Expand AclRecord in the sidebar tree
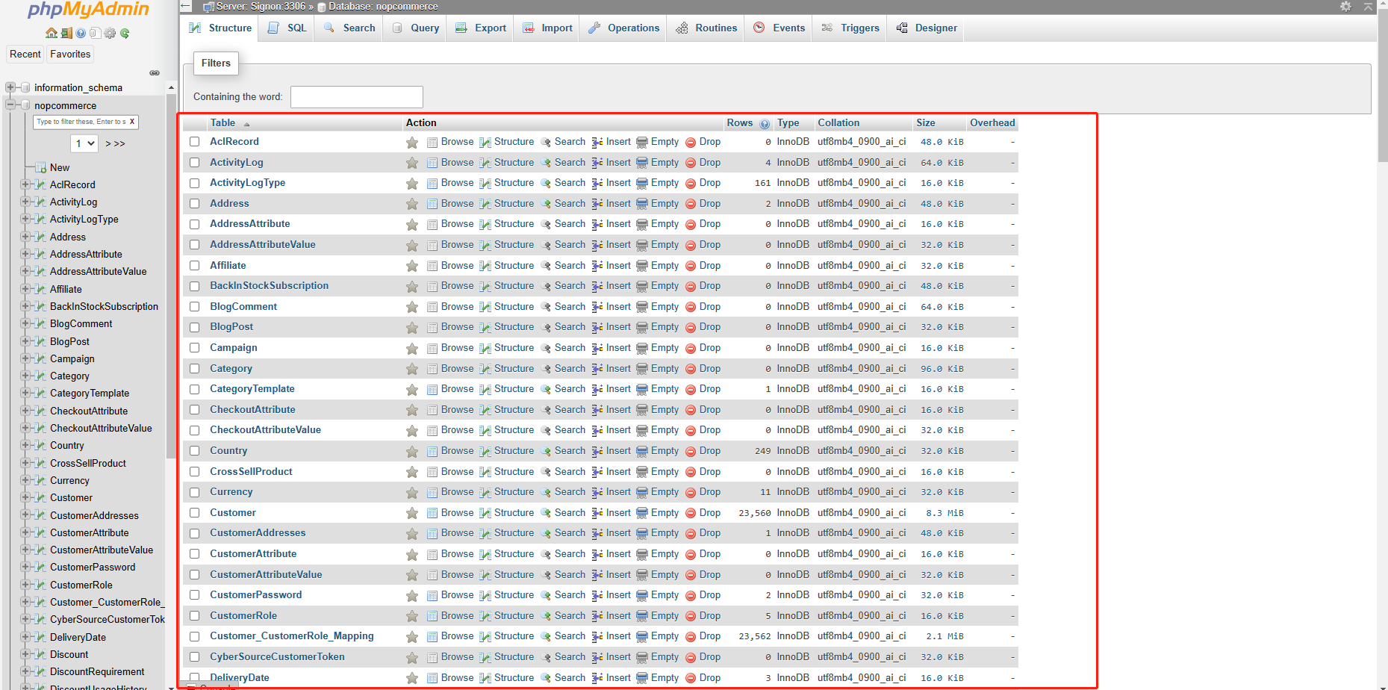 point(25,184)
